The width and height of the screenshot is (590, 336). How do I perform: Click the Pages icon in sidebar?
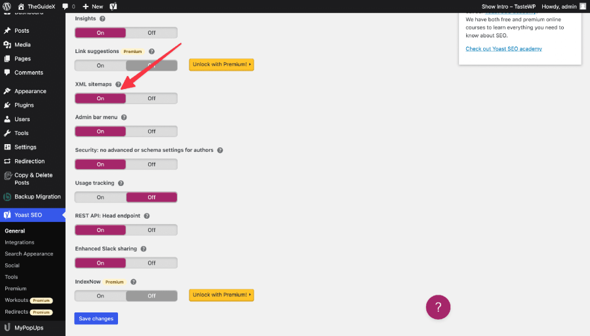point(7,59)
